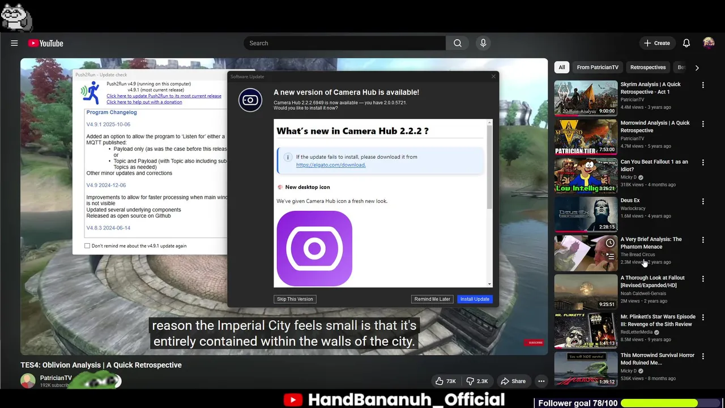Add Phantom Menace video to Watch Later

(610, 243)
